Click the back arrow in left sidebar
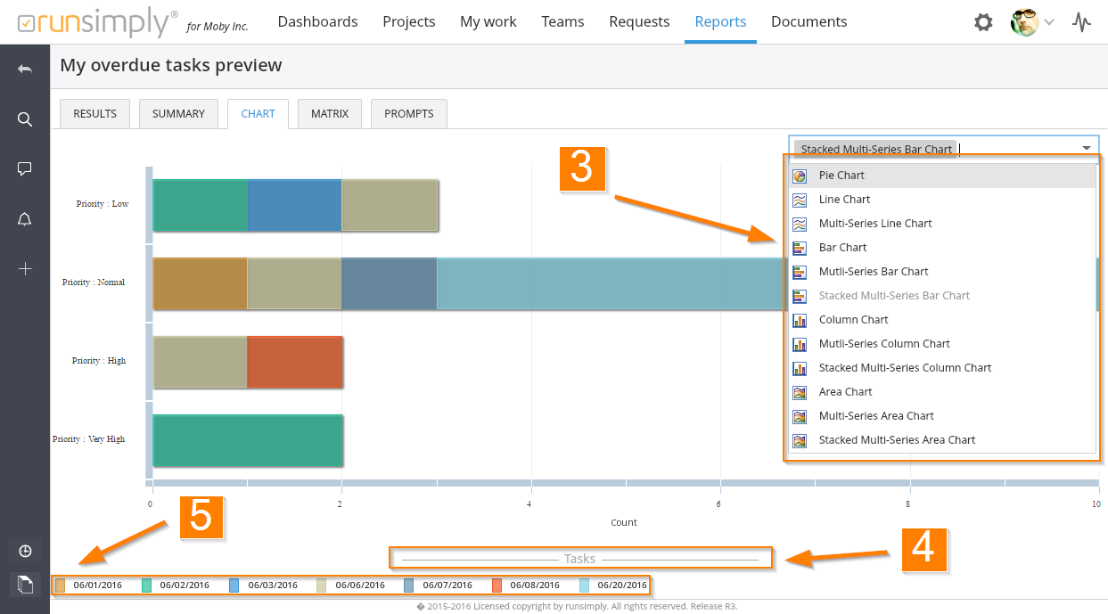The width and height of the screenshot is (1108, 614). pyautogui.click(x=25, y=70)
